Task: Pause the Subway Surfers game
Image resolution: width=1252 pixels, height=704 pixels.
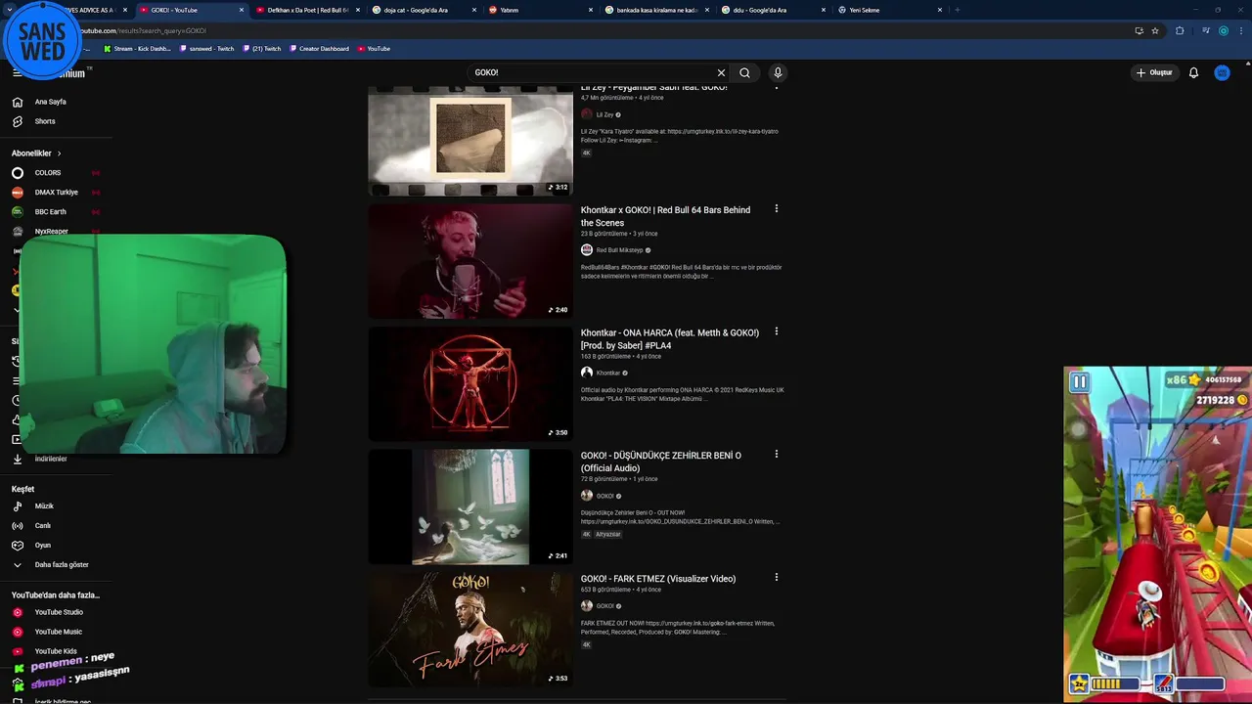Action: [1079, 382]
